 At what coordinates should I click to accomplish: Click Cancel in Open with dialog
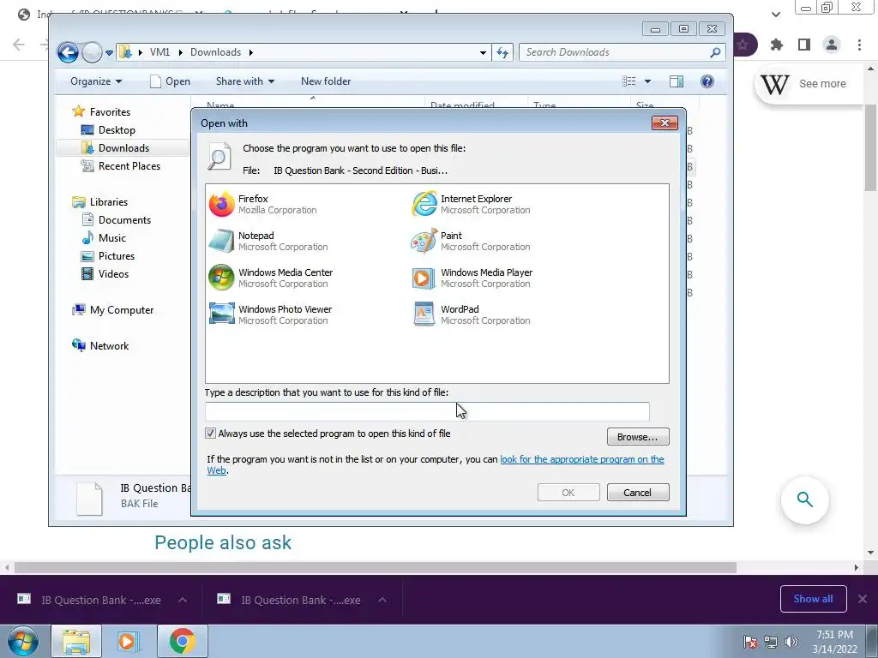pos(638,493)
